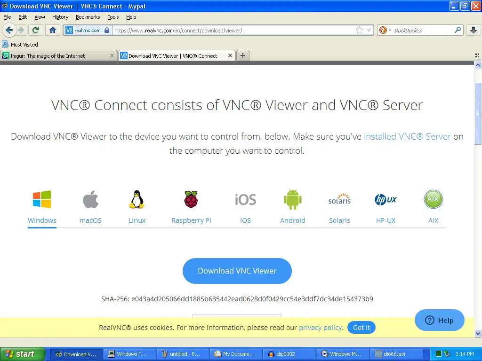
Task: Click the Linux text link
Action: pyautogui.click(x=137, y=220)
